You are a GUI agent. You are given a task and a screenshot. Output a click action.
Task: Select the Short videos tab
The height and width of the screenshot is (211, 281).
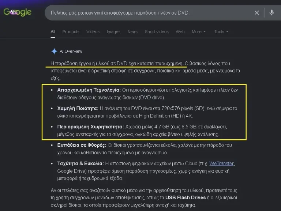[157, 32]
